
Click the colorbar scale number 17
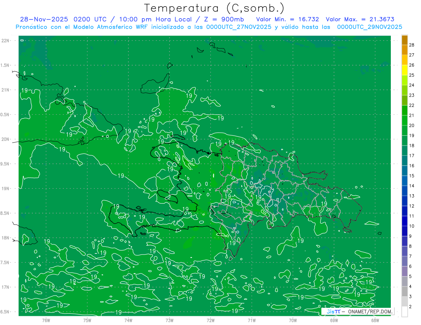click(412, 156)
